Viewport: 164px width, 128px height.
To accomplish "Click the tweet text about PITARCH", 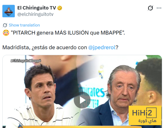I will click(68, 33).
